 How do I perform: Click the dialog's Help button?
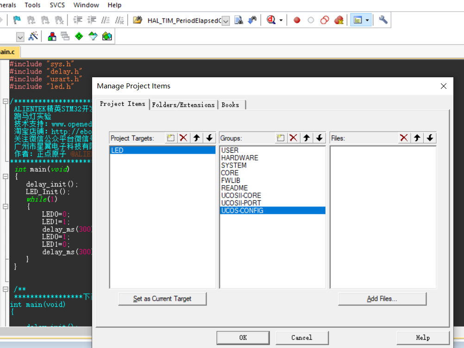tap(423, 338)
